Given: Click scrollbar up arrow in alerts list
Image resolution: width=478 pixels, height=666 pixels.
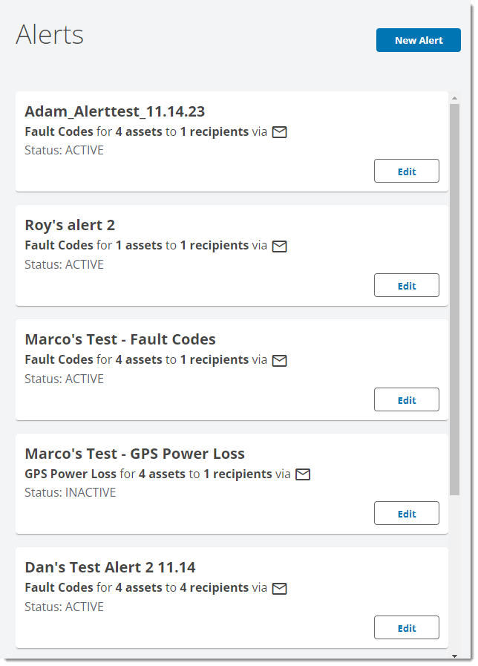Looking at the screenshot, I should click(x=455, y=98).
